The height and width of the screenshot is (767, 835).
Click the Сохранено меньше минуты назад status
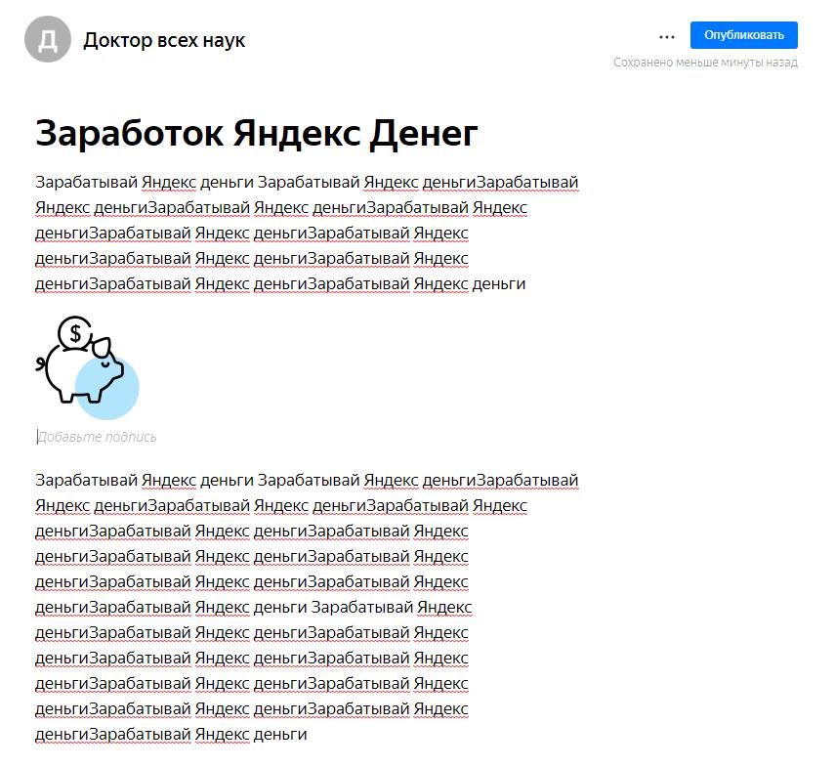coord(705,63)
